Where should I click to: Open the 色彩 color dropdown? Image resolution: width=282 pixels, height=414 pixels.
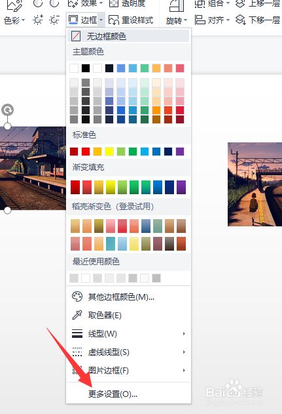tap(14, 20)
